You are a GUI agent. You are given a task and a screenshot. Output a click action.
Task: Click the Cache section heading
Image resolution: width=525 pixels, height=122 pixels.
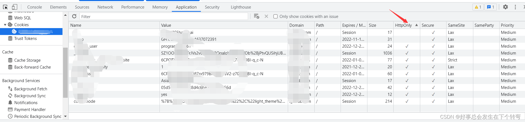pos(8,52)
